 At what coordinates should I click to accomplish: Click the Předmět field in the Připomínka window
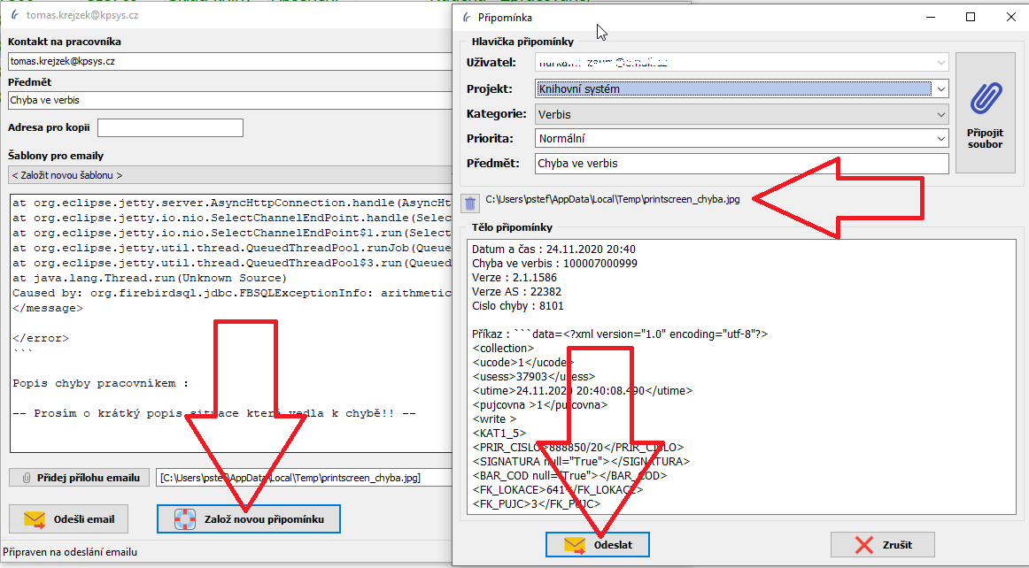(x=741, y=164)
